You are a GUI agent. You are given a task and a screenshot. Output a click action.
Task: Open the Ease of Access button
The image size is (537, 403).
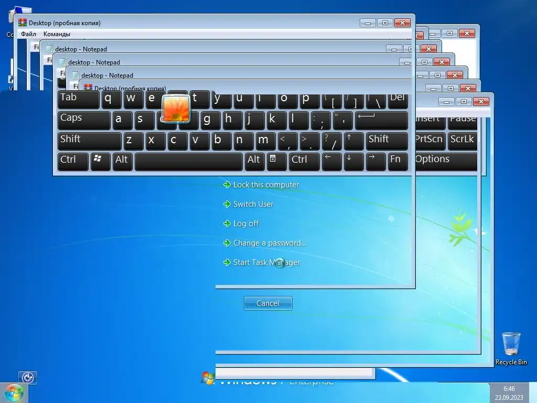[28, 378]
